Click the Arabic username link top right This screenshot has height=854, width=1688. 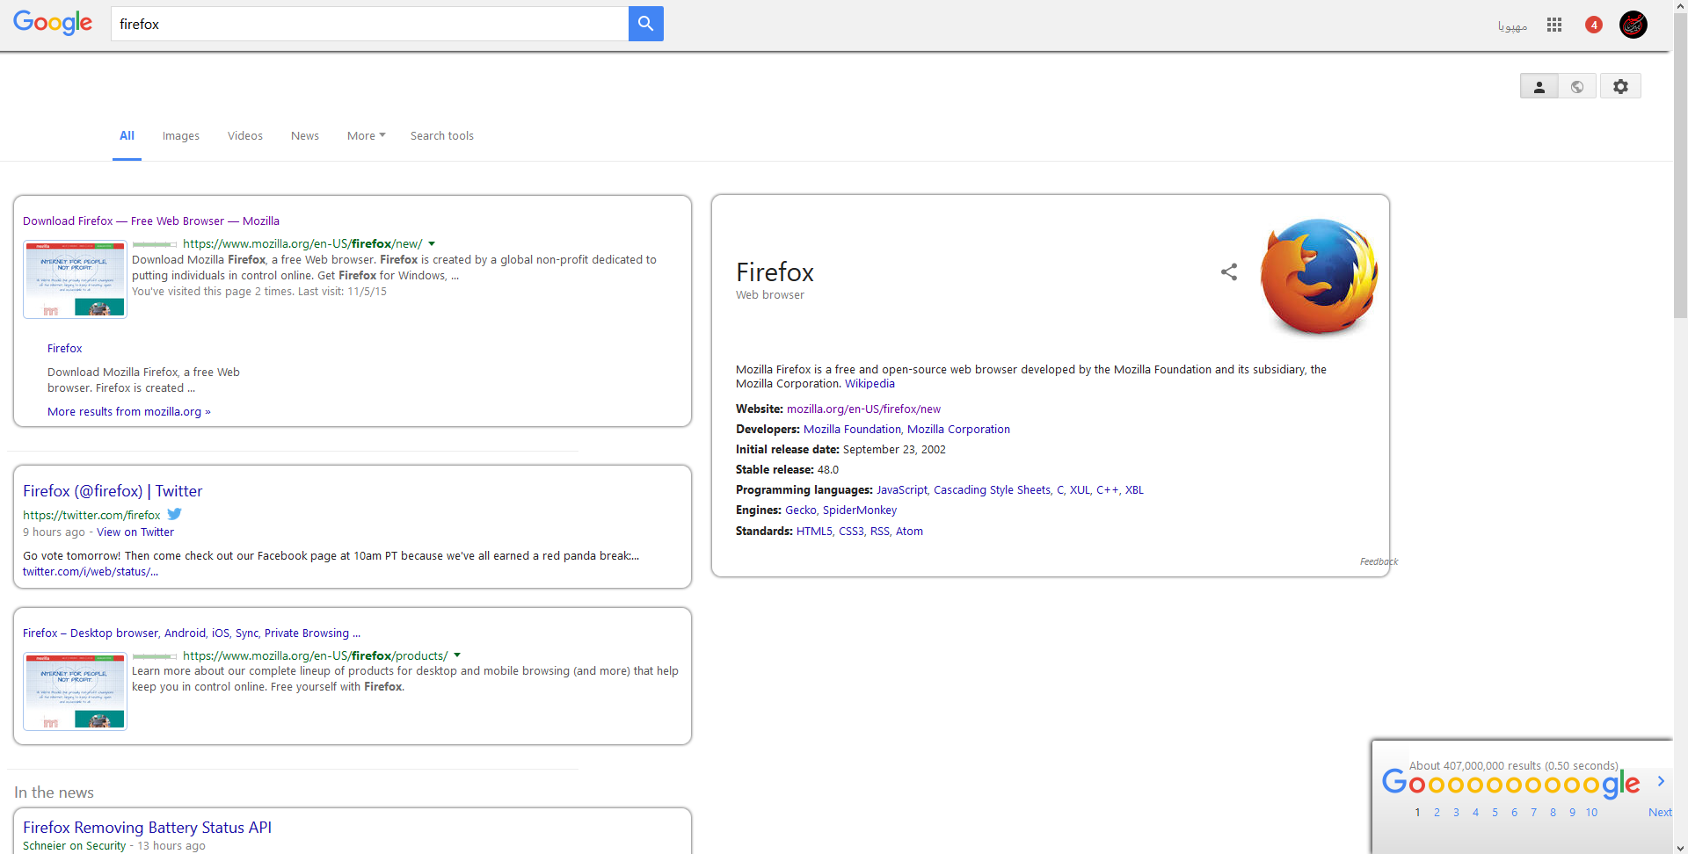1512,25
